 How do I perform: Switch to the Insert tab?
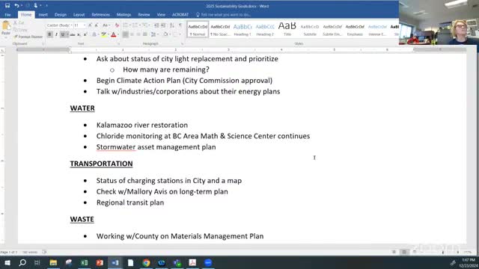(43, 15)
